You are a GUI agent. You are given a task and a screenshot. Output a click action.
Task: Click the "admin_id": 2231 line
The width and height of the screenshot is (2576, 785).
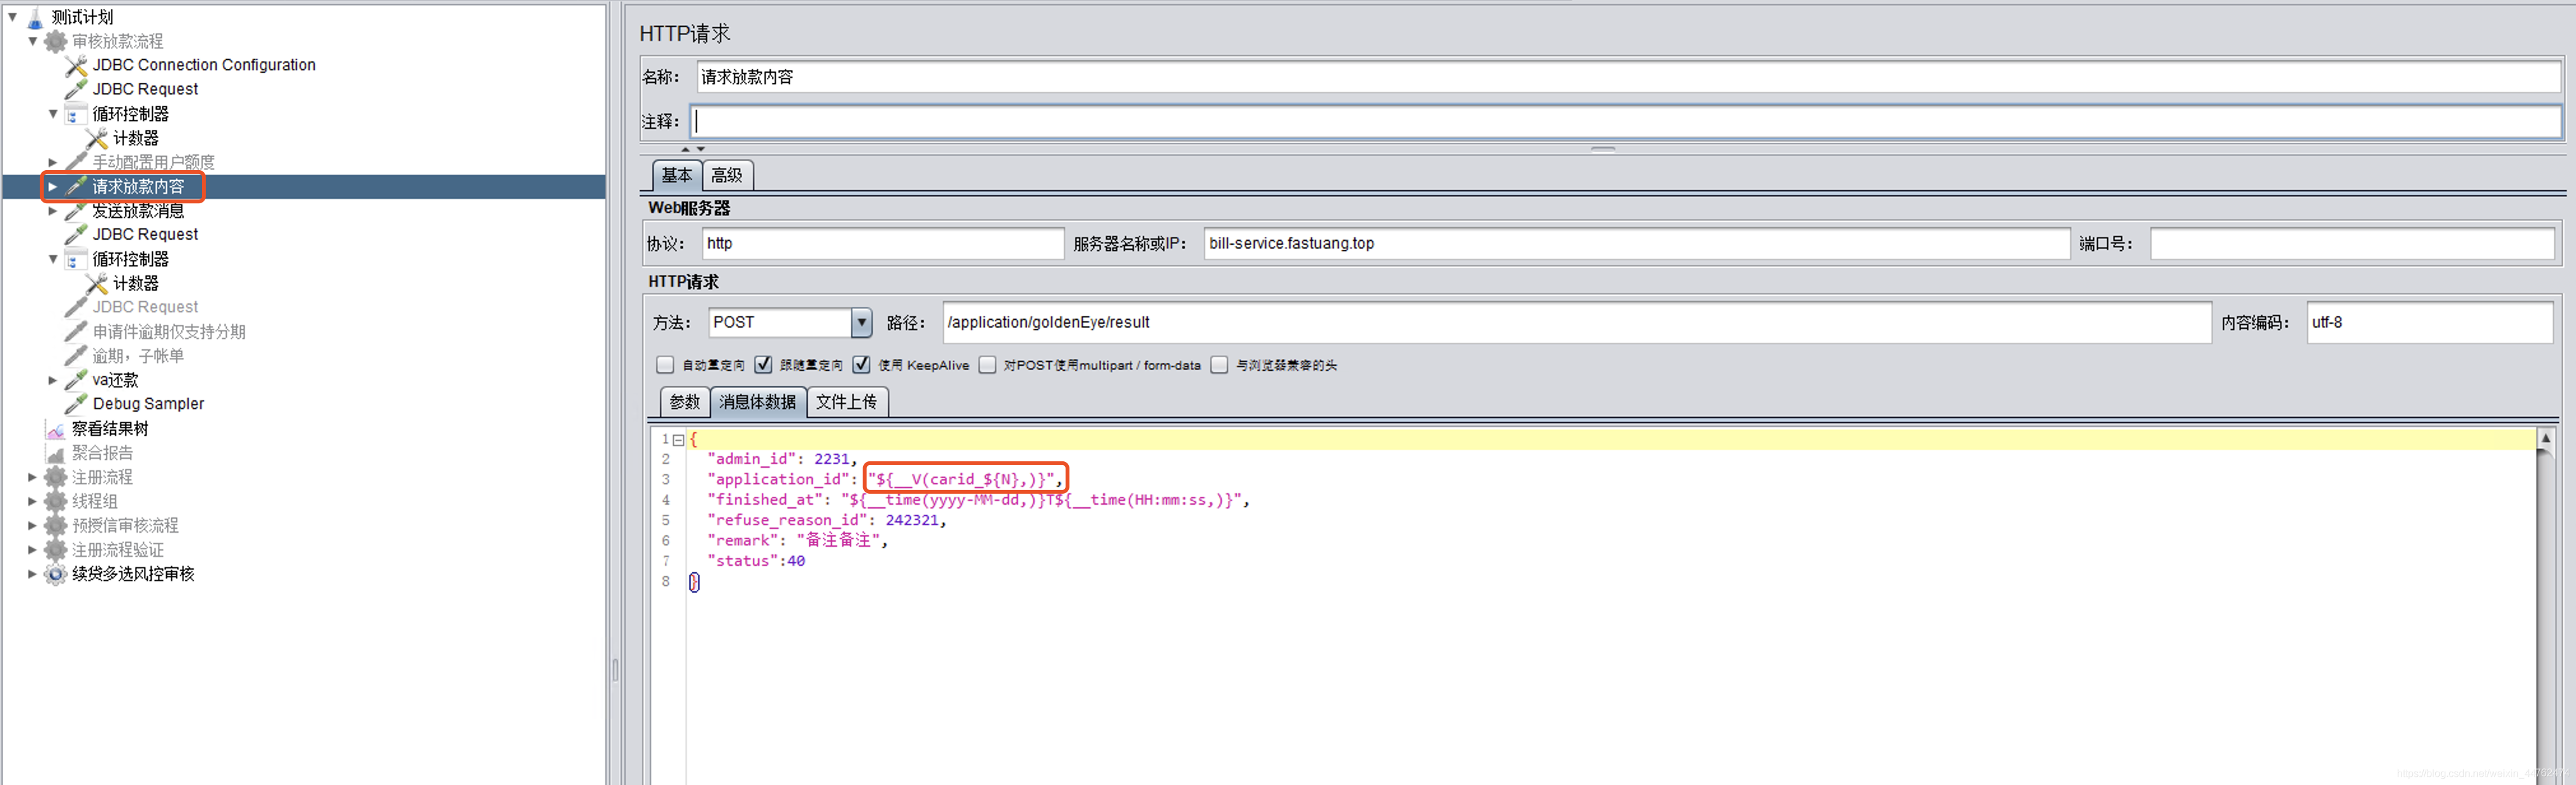pos(783,459)
